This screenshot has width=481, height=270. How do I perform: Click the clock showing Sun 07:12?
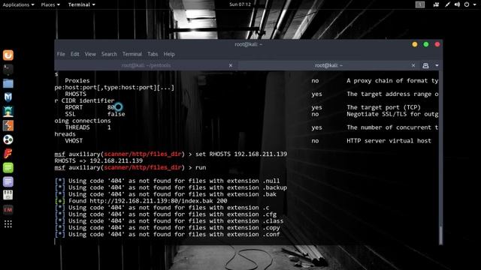(240, 4)
